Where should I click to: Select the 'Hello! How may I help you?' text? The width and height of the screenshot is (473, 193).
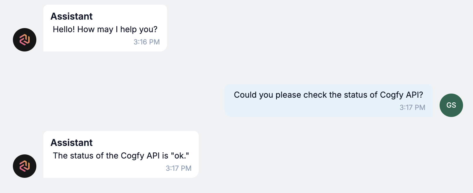click(105, 29)
